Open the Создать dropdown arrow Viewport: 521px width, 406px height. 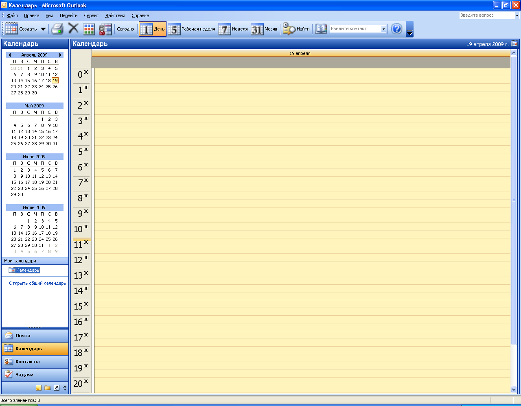click(x=43, y=29)
